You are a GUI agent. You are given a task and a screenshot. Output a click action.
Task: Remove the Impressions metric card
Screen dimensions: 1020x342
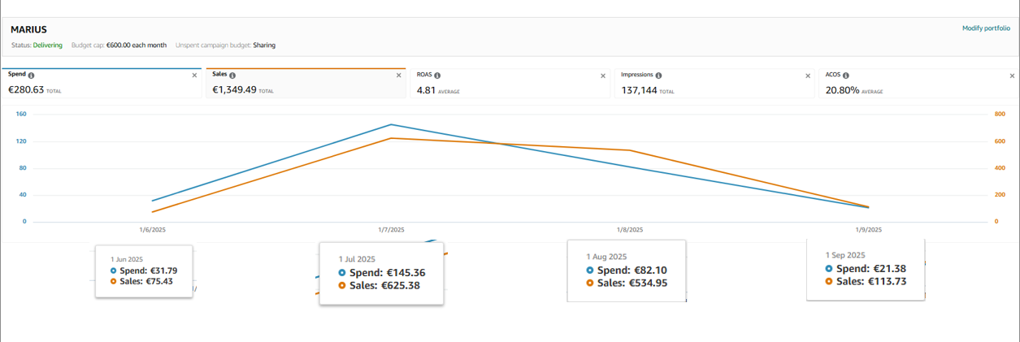point(808,75)
